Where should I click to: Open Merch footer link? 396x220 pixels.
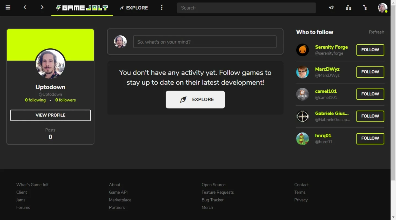point(207,207)
